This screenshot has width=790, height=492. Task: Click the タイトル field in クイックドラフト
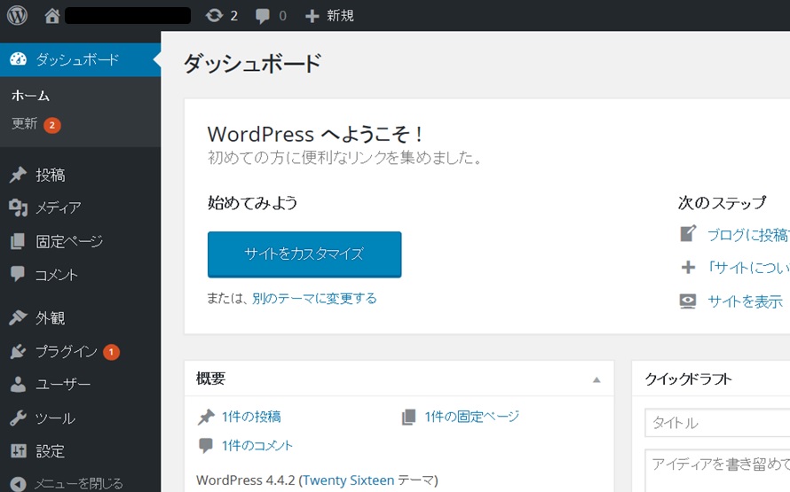(x=717, y=423)
